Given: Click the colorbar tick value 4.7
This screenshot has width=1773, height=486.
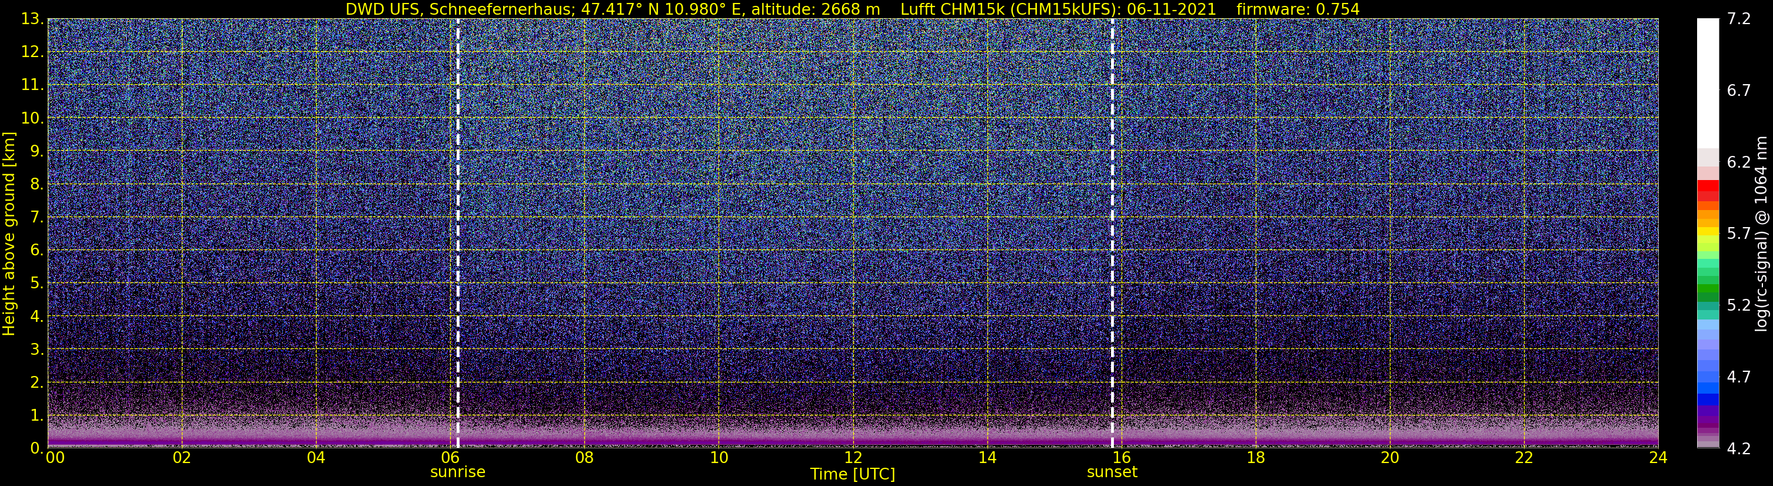Looking at the screenshot, I should tap(1739, 377).
